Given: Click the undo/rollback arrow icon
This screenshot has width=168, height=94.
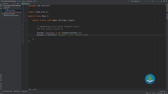Looking at the screenshot, I should pyautogui.click(x=162, y=1).
